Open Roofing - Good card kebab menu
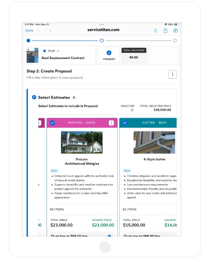 (x=111, y=123)
